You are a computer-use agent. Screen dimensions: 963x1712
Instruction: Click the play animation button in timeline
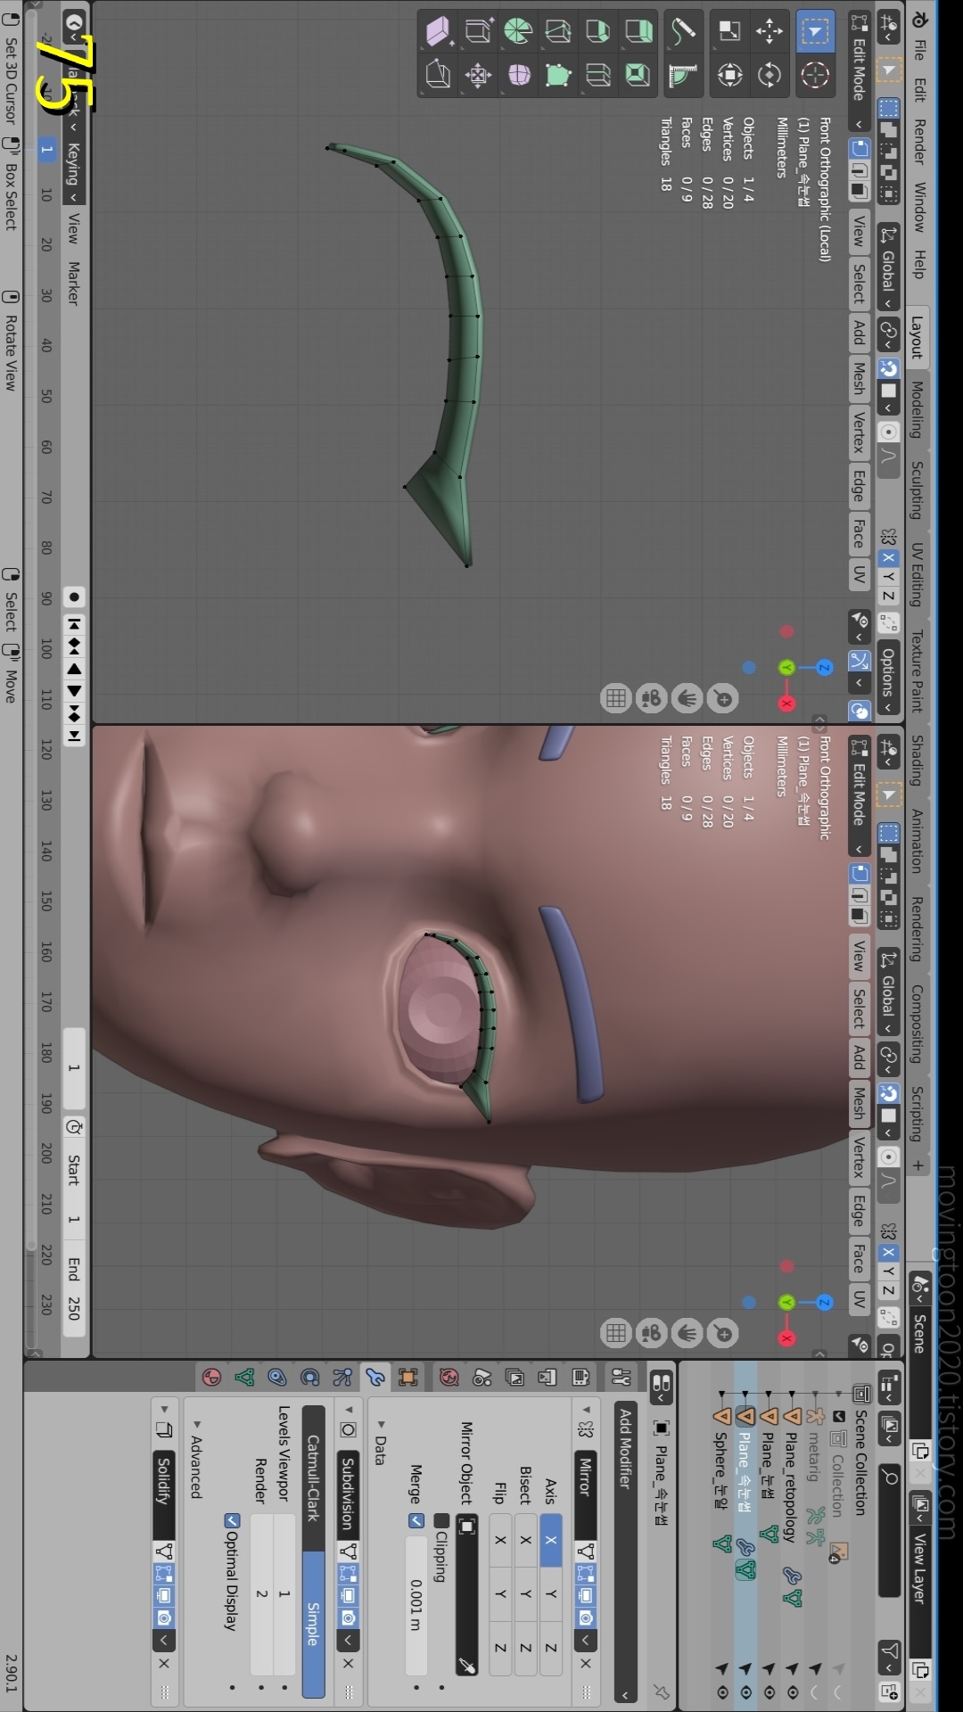pos(74,690)
